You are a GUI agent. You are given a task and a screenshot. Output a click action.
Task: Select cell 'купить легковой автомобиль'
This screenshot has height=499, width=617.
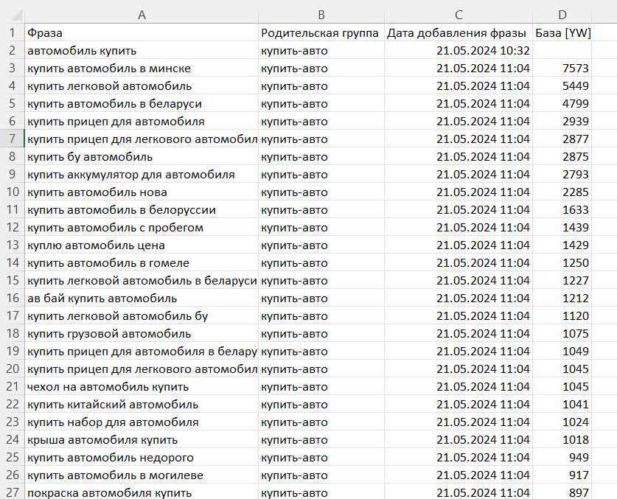142,86
